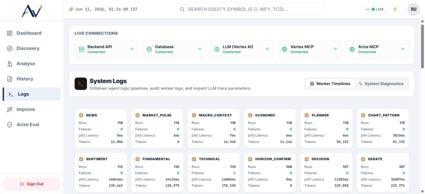Screen dimensions: 425x194
Task: Click the System Logs terminal icon
Action: (x=81, y=84)
